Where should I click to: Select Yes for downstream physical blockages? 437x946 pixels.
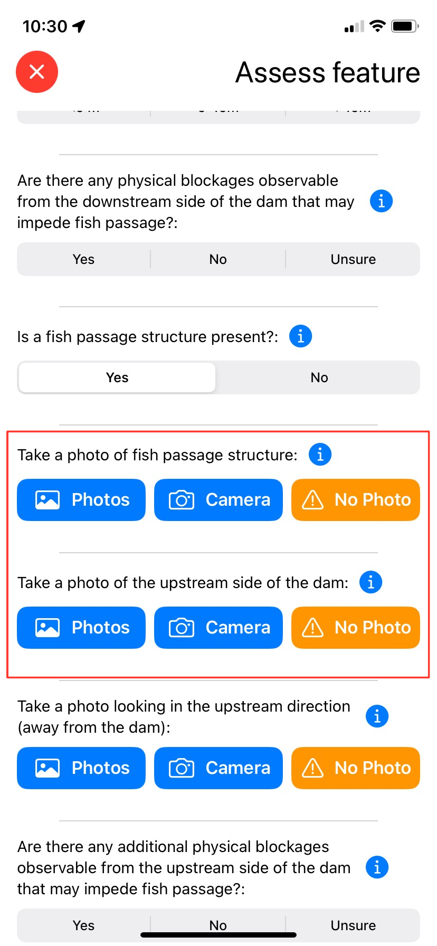(x=84, y=259)
